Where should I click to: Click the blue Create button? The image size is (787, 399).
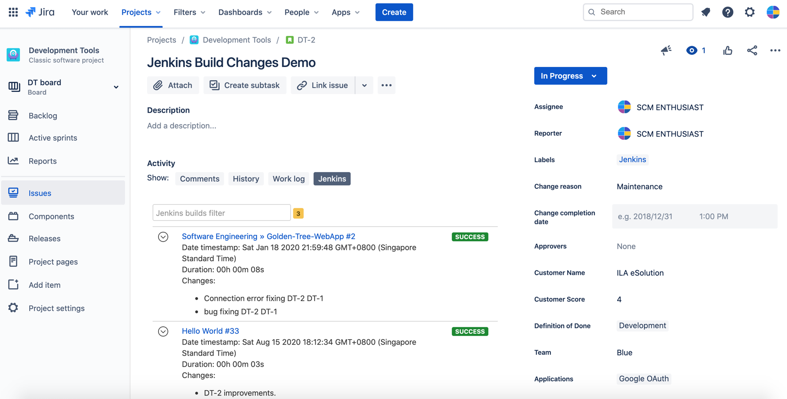click(393, 12)
